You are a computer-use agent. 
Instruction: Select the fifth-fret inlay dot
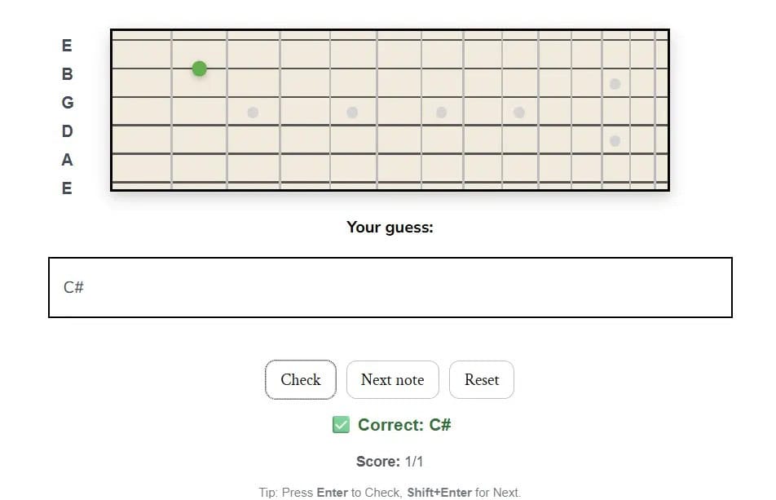point(352,113)
